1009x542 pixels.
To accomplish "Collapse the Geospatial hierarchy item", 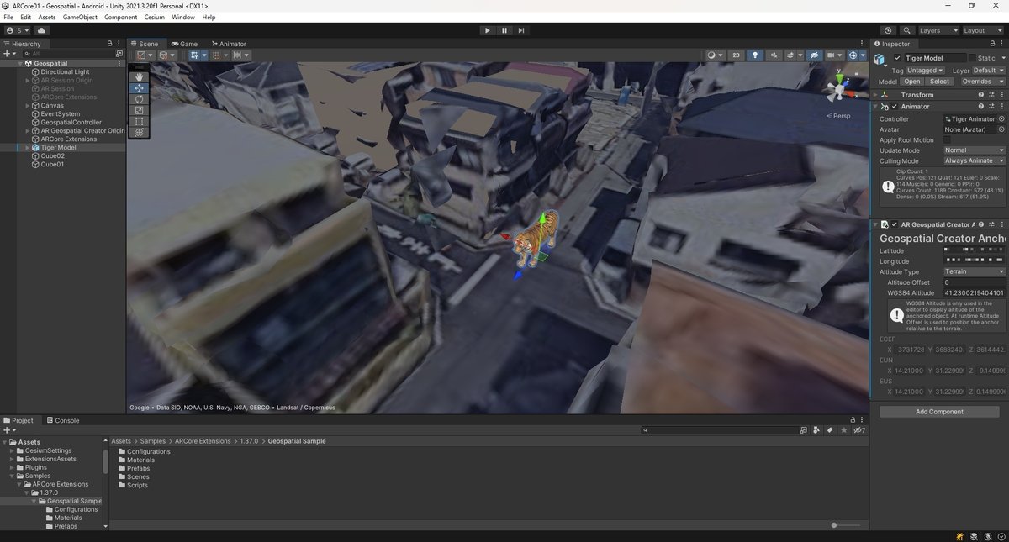I will click(x=18, y=63).
